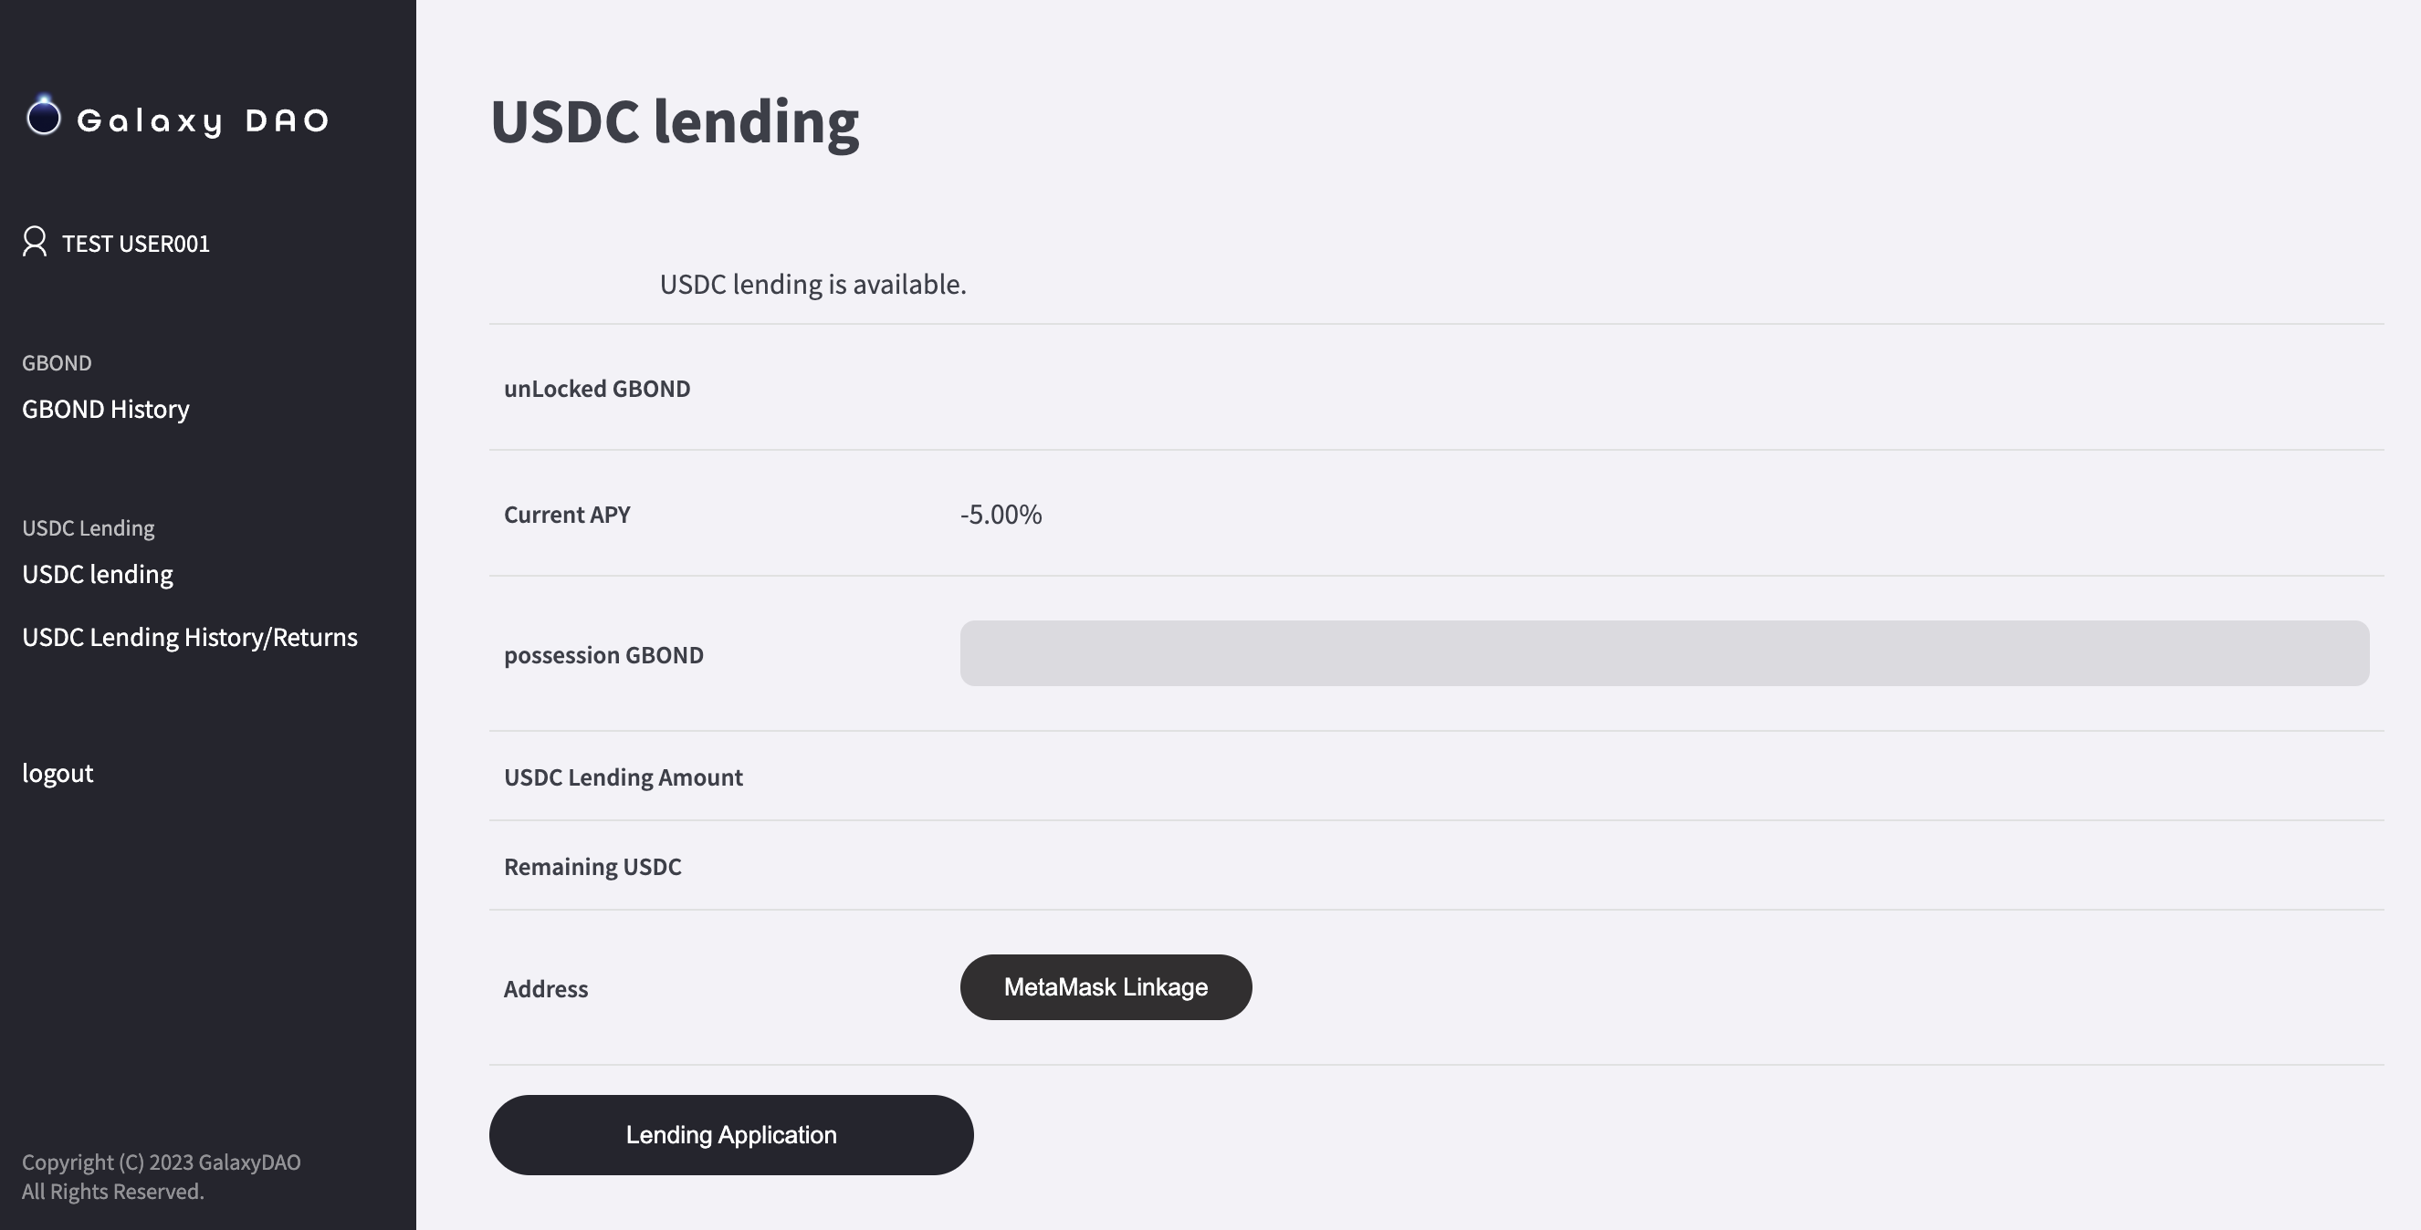Click the Galaxy DAO planet logo icon
The image size is (2421, 1230).
coord(43,118)
